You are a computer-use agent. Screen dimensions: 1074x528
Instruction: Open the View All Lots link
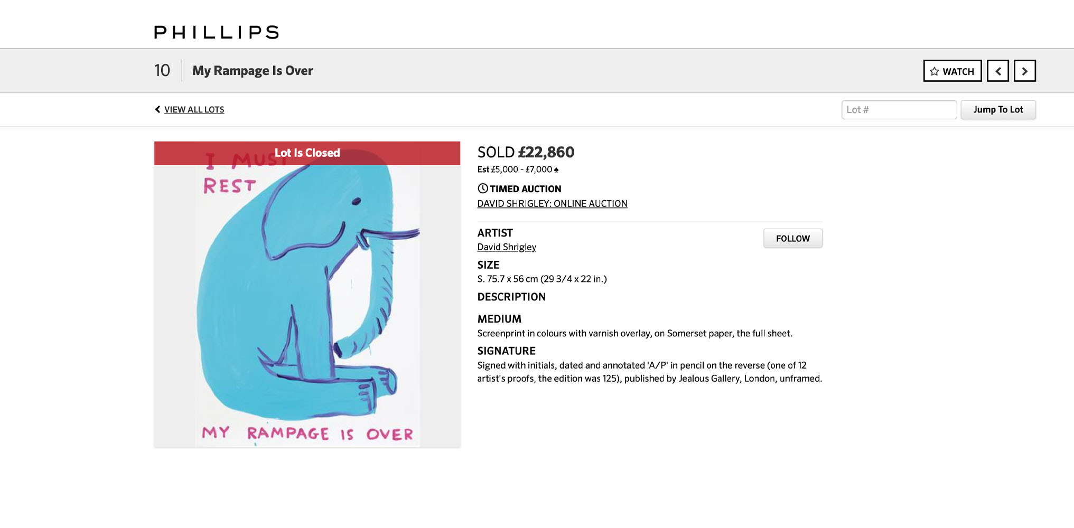click(x=194, y=110)
